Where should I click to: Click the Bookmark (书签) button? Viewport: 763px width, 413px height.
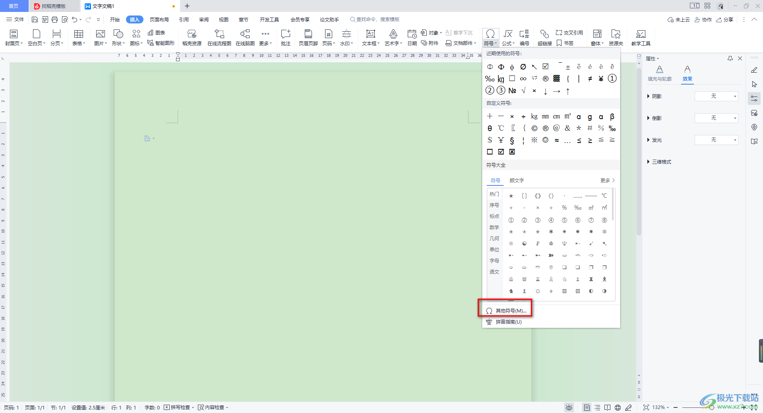pyautogui.click(x=565, y=43)
